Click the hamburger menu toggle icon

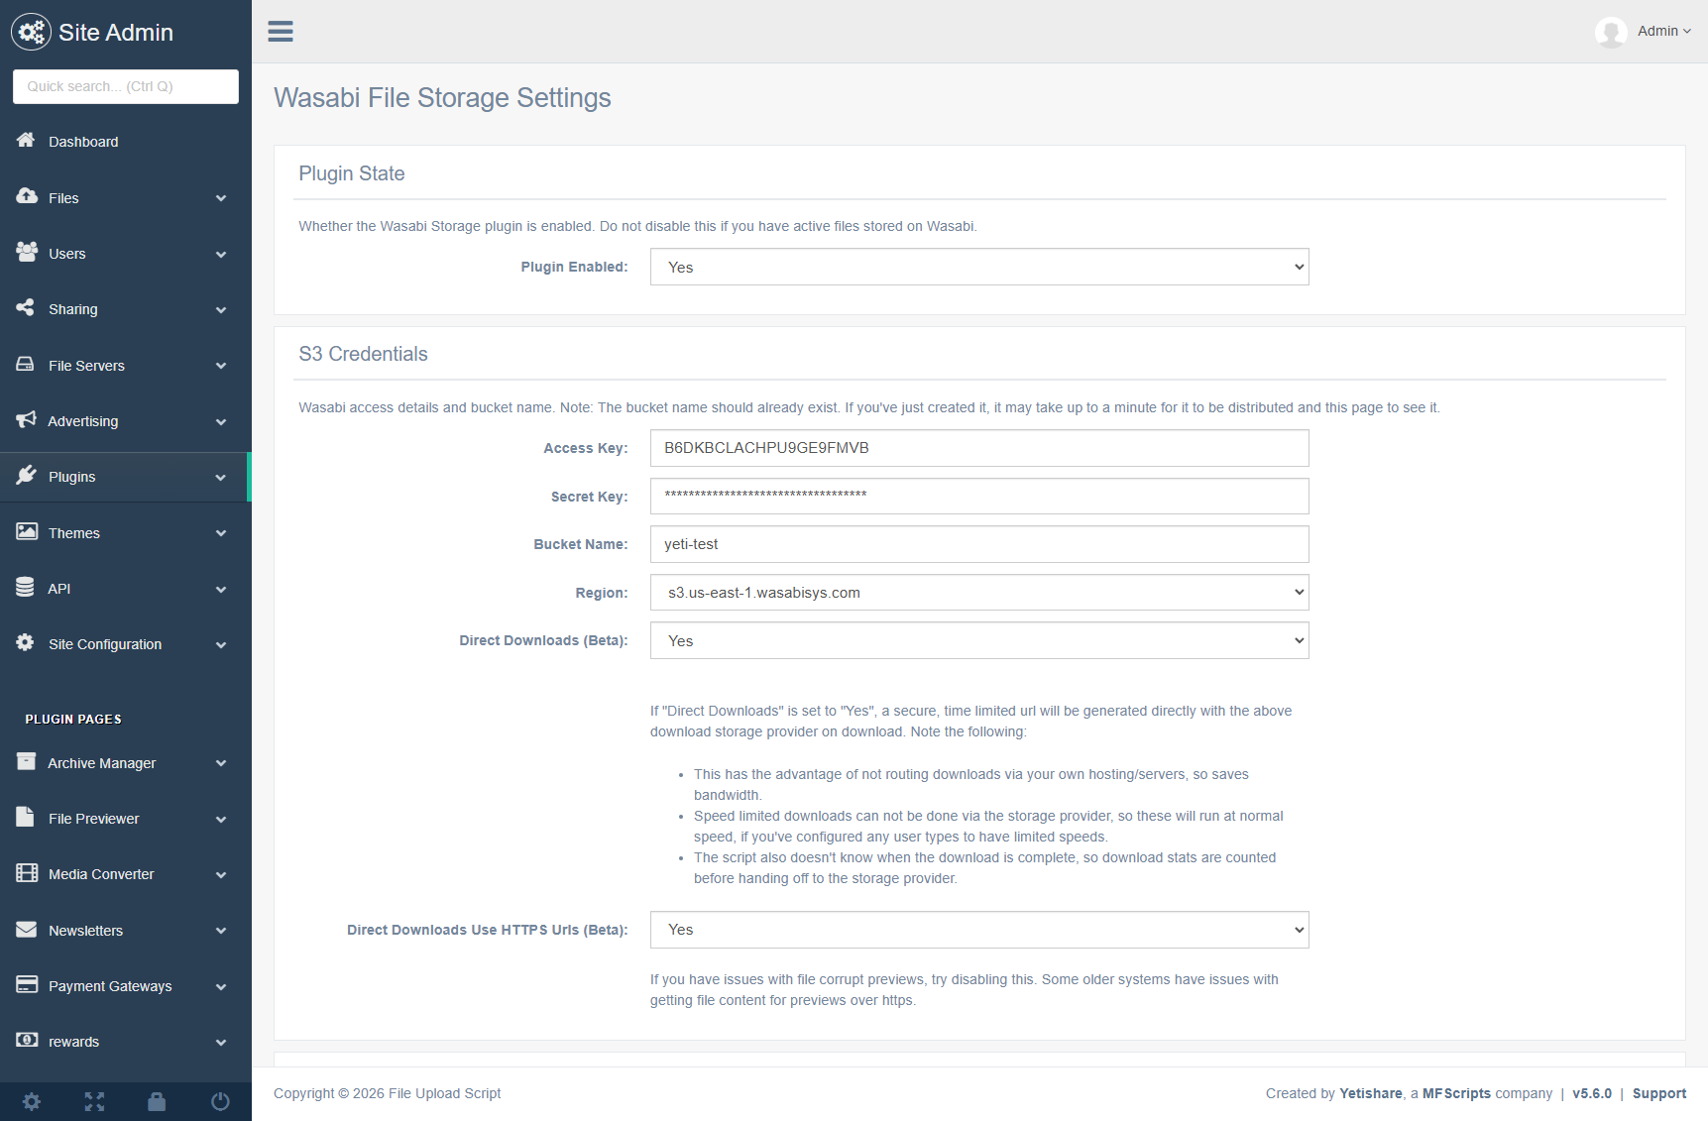tap(281, 32)
